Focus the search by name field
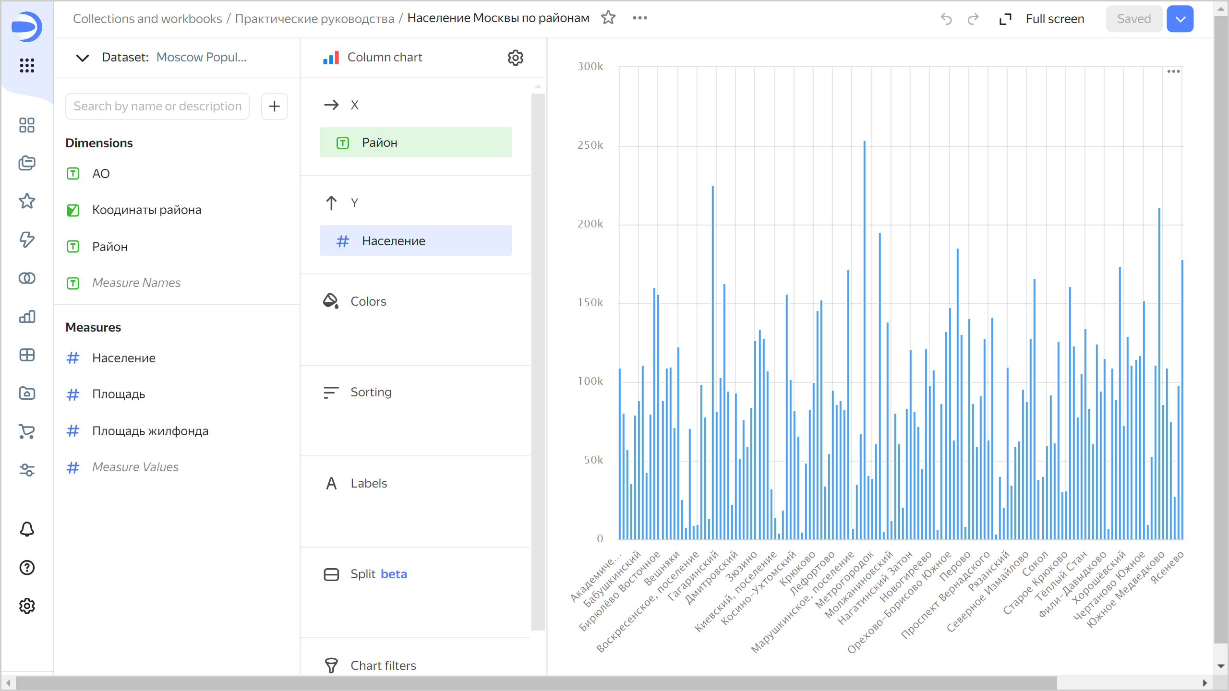This screenshot has width=1229, height=691. pos(157,106)
